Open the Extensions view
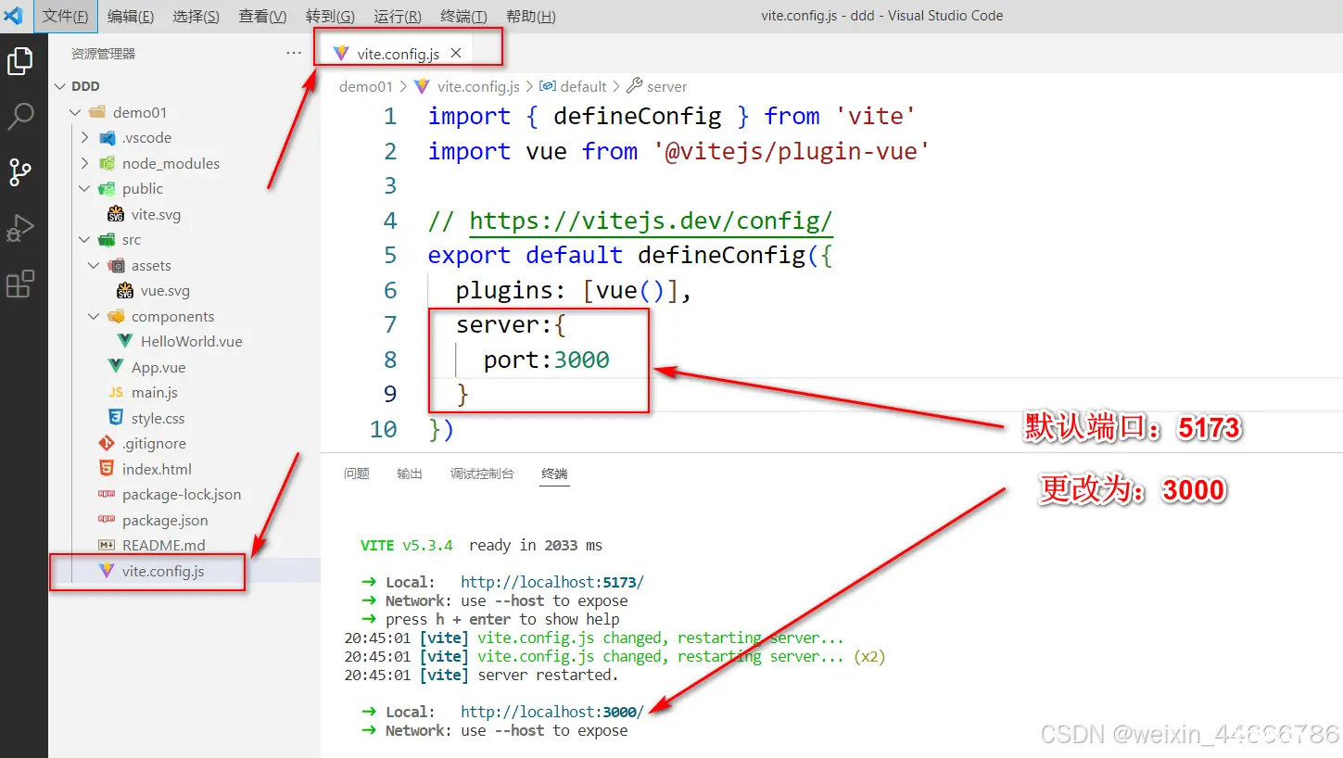 20,284
